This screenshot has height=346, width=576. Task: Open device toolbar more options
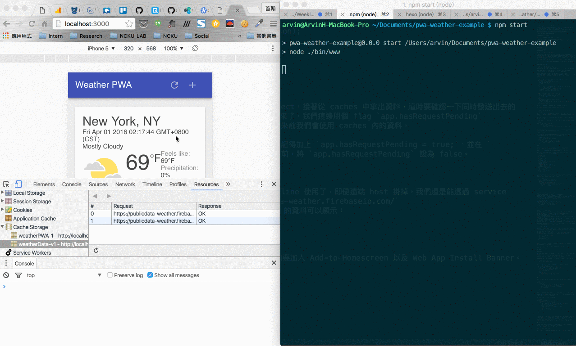coord(273,48)
